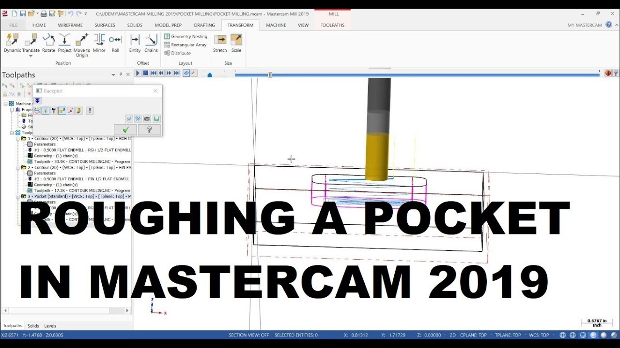The height and width of the screenshot is (348, 620).
Task: Open the SOLIDS ribbon tab
Action: [x=135, y=25]
